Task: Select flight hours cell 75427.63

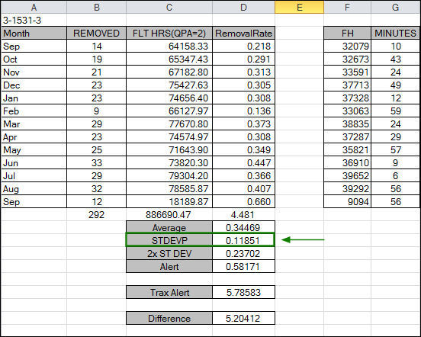Action: click(x=169, y=85)
